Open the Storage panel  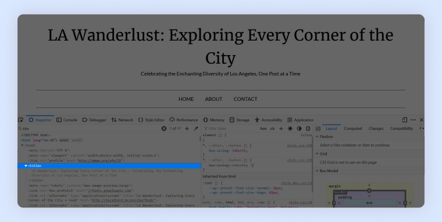(x=240, y=120)
